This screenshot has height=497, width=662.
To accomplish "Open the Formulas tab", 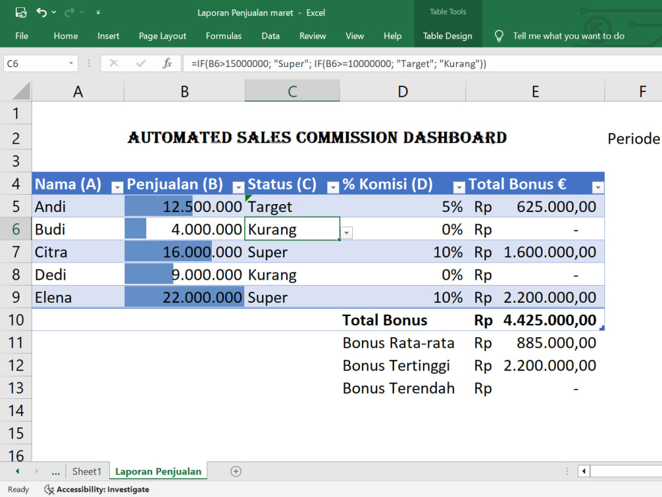I will 223,36.
